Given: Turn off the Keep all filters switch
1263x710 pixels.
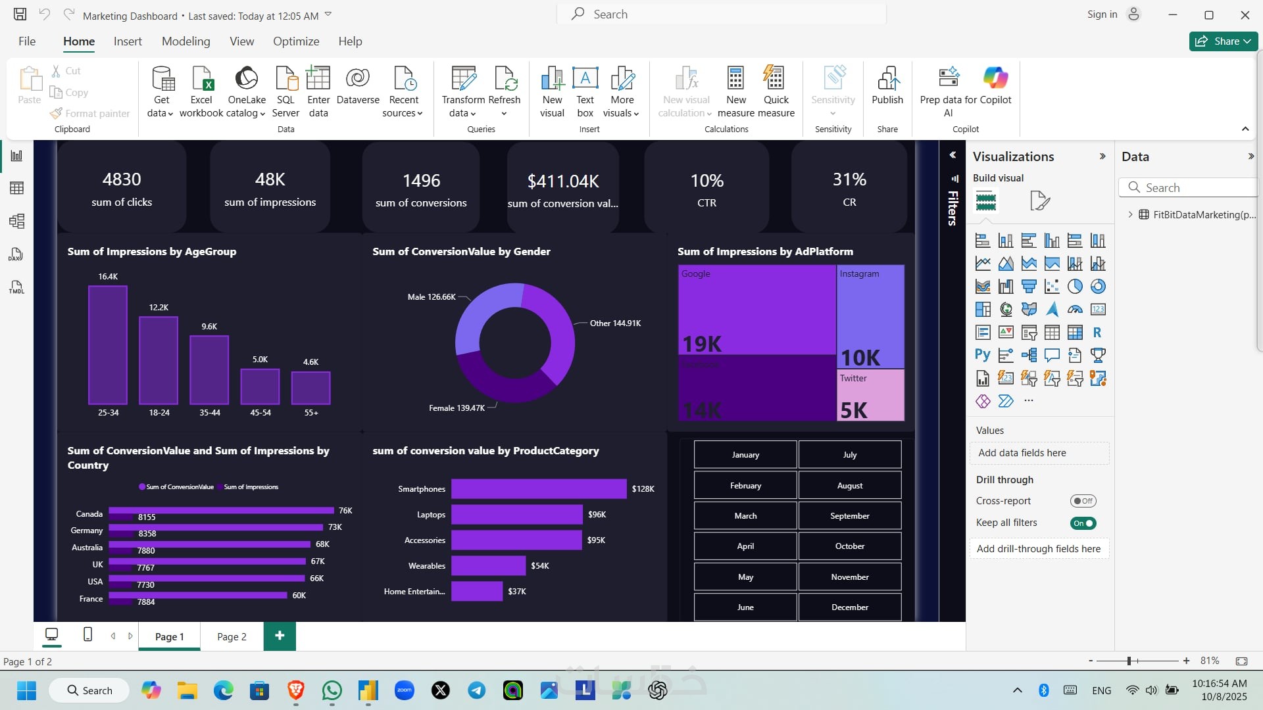Looking at the screenshot, I should [1083, 523].
